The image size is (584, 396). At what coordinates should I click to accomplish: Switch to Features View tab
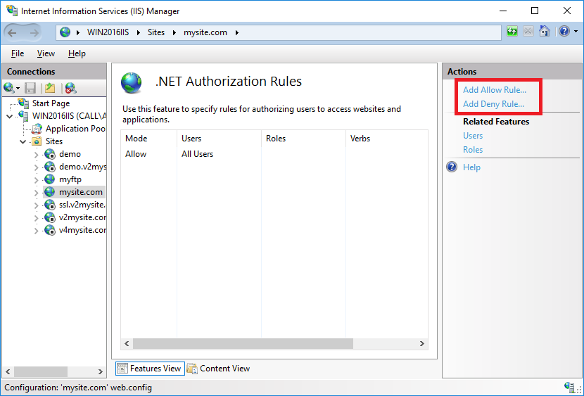[x=150, y=369]
